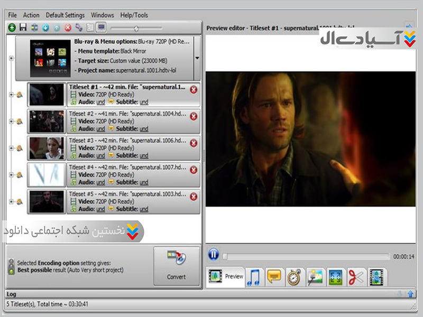Open the Blu-ray & Menu options dropdown arrow

197,58
